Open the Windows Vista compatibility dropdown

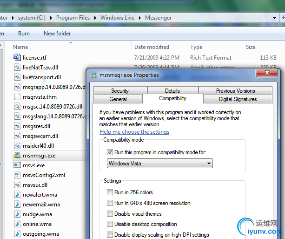coord(160,163)
